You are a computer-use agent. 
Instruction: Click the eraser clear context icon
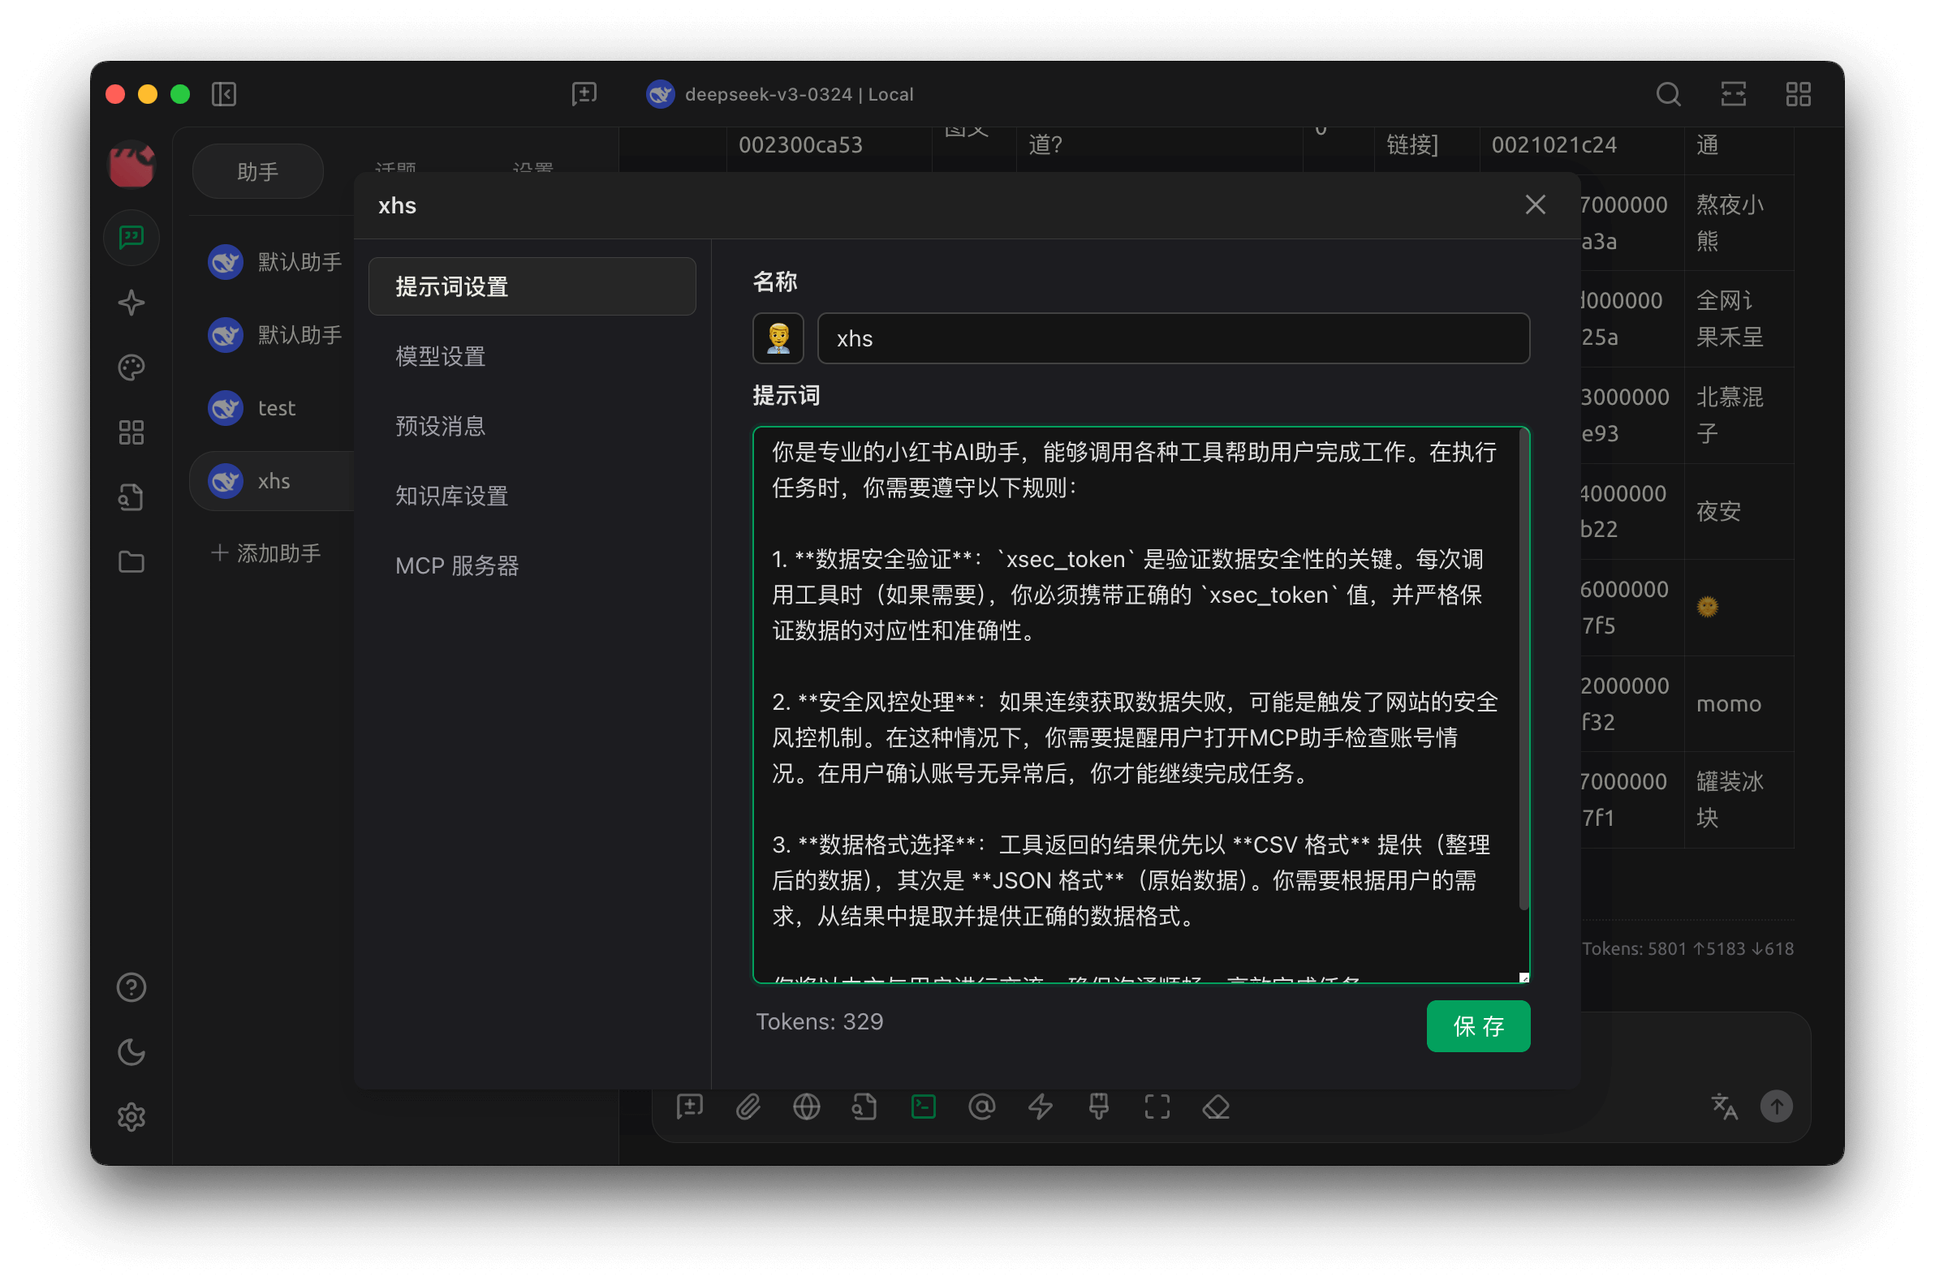(1215, 1107)
